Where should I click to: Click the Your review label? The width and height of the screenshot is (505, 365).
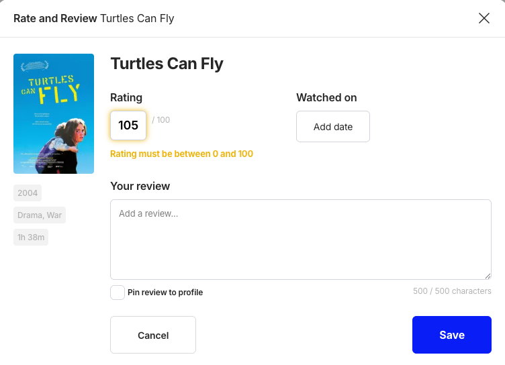(x=140, y=186)
